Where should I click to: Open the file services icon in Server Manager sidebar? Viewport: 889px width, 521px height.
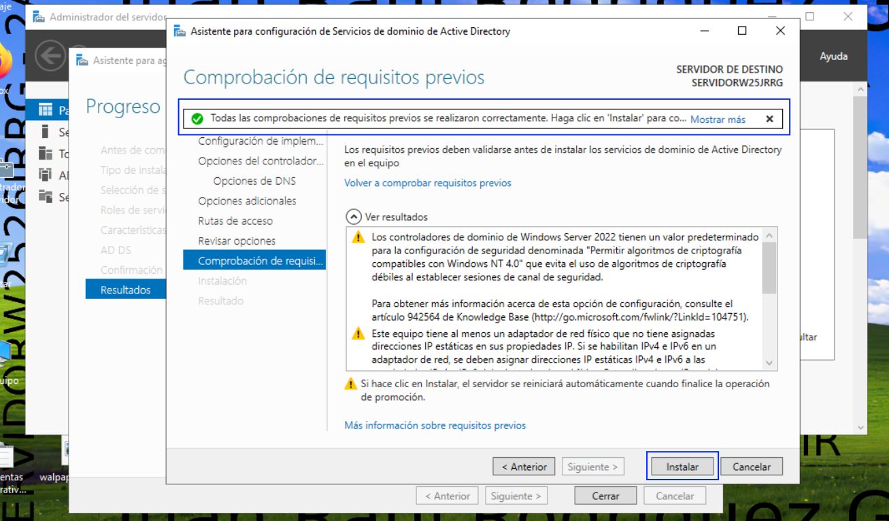click(46, 196)
